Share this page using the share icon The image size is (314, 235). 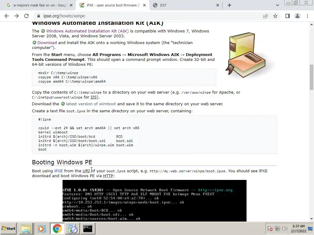266,16
